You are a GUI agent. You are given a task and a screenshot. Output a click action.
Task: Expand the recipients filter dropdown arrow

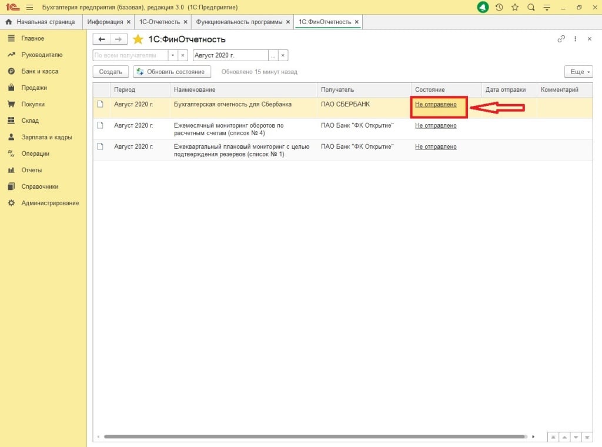click(x=173, y=55)
